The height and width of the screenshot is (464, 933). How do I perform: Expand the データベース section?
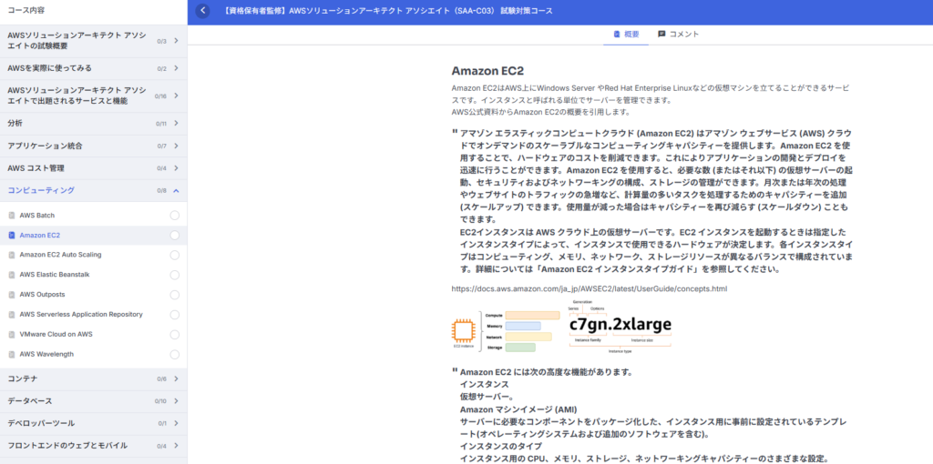pos(175,401)
